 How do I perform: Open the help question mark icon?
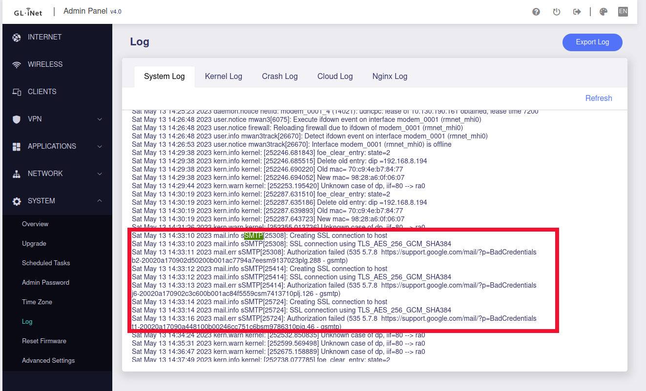536,12
